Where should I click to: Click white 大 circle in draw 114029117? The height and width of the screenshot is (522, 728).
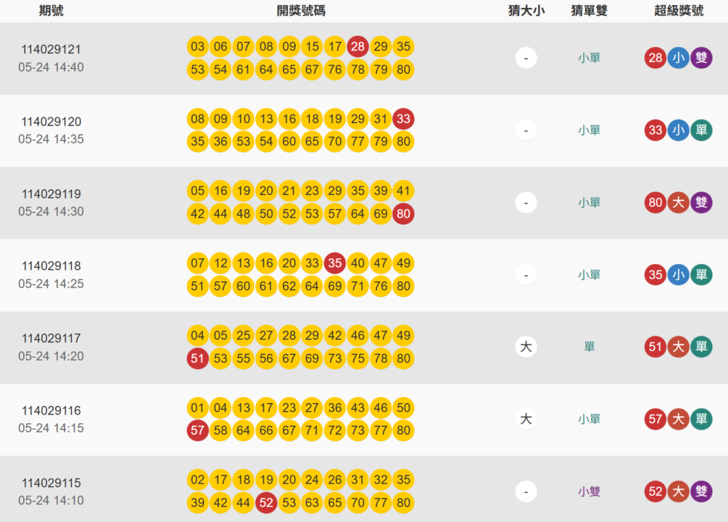click(x=526, y=347)
